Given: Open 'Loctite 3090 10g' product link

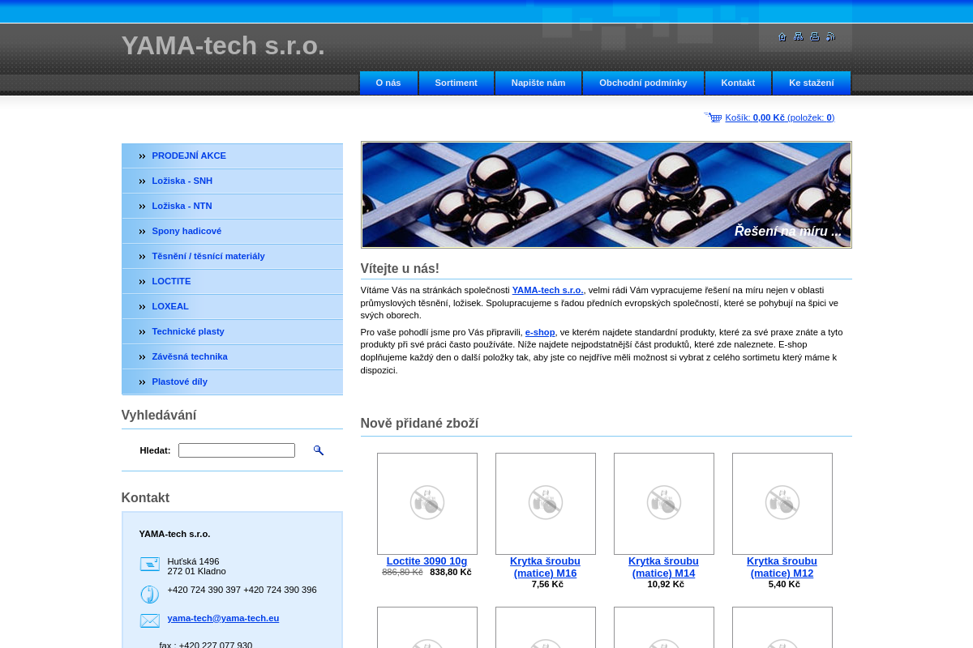Looking at the screenshot, I should [426, 561].
